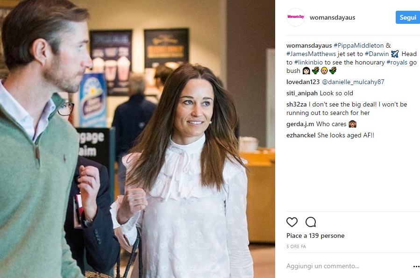
Task: Visit siti_anipah's profile from comment
Action: click(x=302, y=93)
